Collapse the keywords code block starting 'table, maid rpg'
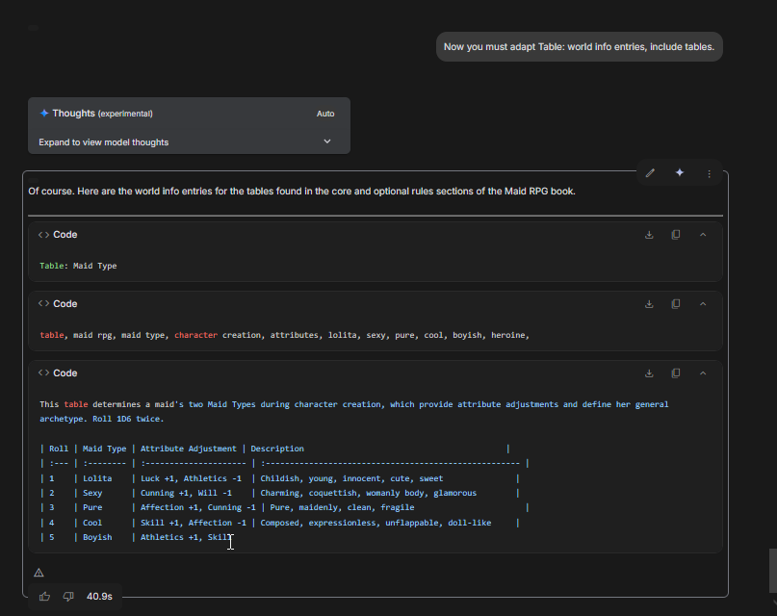This screenshot has height=616, width=777. 703,304
